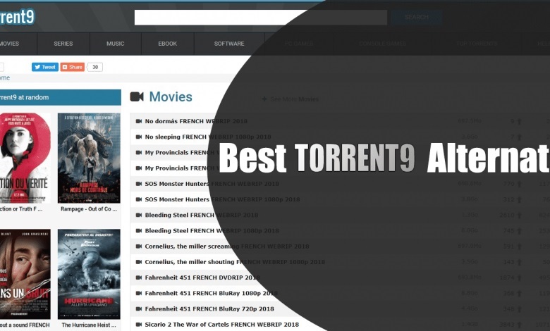Open the Sans un bruit poster thumbnail
The image size is (550, 331).
coord(25,274)
